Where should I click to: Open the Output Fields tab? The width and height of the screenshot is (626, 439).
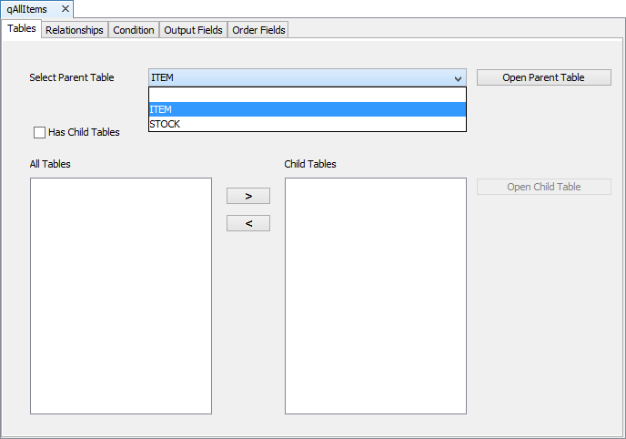tap(193, 30)
